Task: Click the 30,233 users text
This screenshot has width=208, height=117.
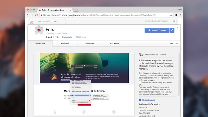Action: click(x=81, y=37)
